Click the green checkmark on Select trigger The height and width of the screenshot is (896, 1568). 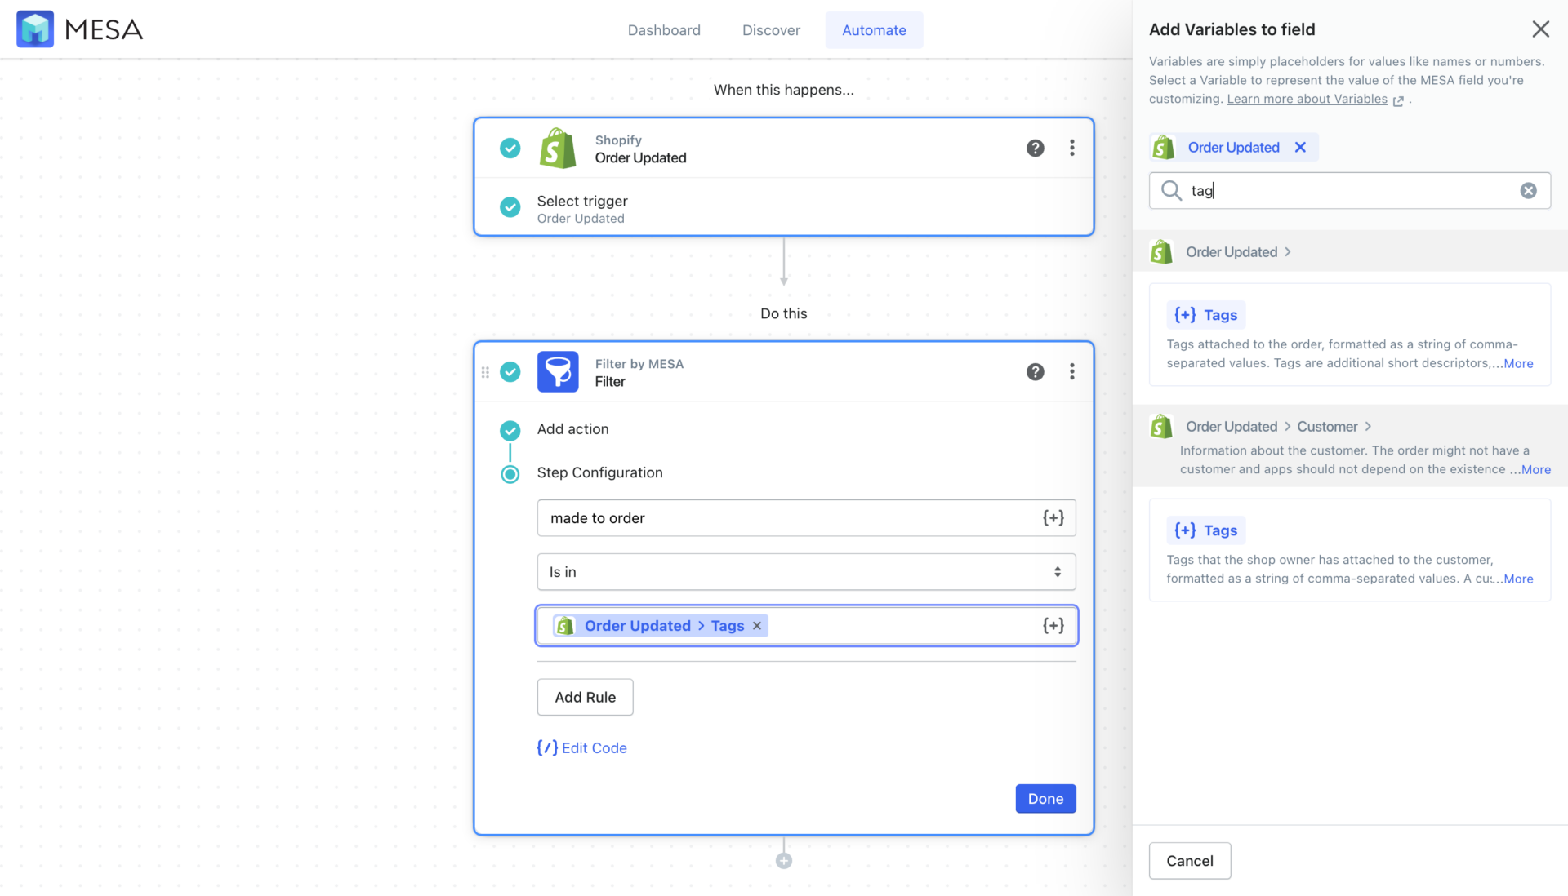click(x=510, y=207)
